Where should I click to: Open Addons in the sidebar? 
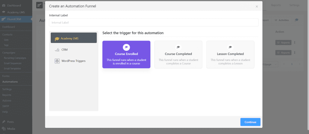tap(7, 100)
